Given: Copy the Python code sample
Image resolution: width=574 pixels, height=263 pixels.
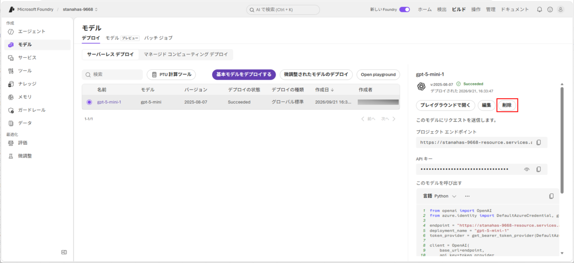Looking at the screenshot, I should click(551, 196).
